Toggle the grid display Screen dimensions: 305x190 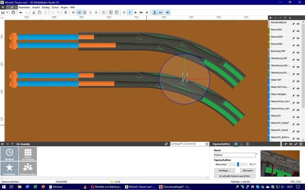tap(85, 13)
